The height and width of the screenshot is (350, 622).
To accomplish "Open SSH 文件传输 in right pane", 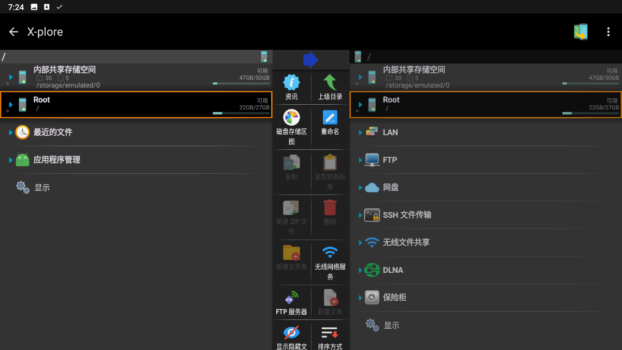I will tap(406, 215).
